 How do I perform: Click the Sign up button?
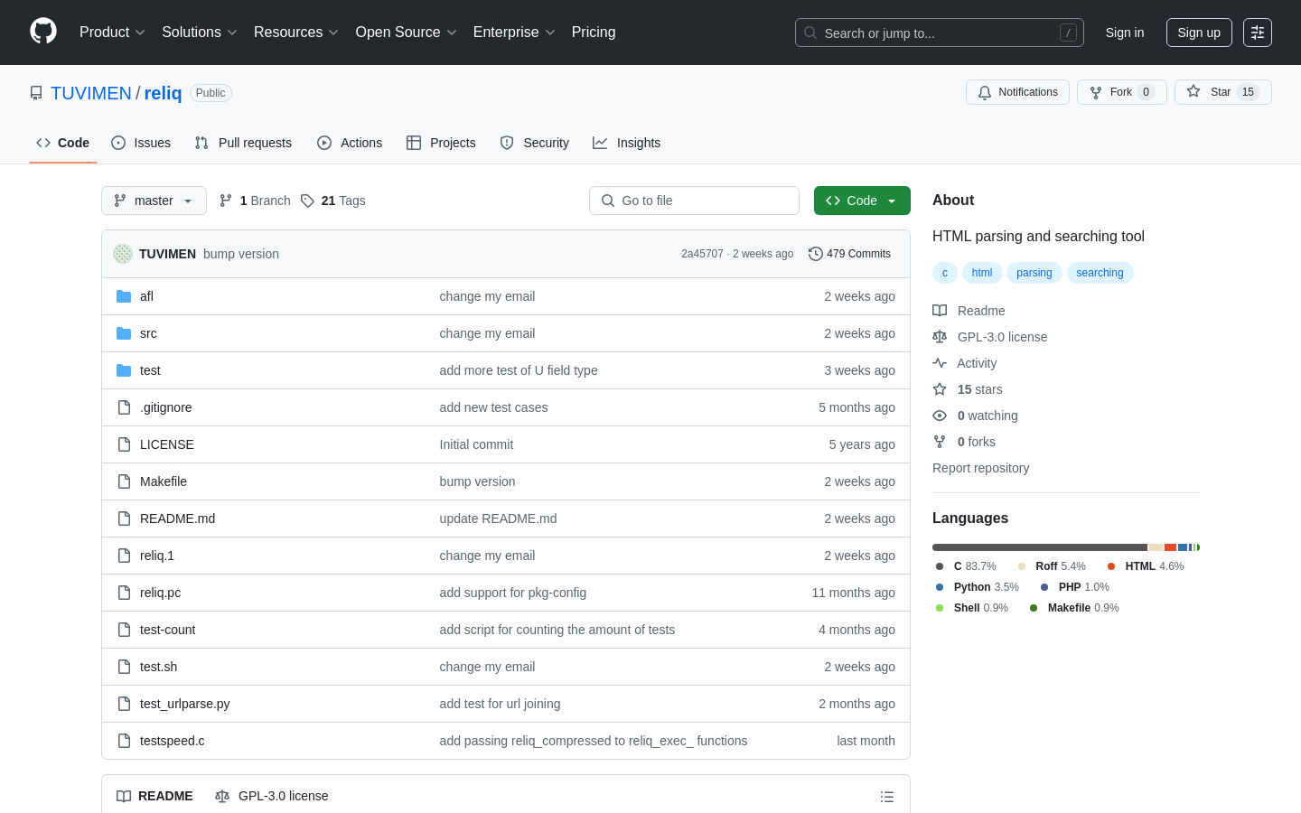1199,33
